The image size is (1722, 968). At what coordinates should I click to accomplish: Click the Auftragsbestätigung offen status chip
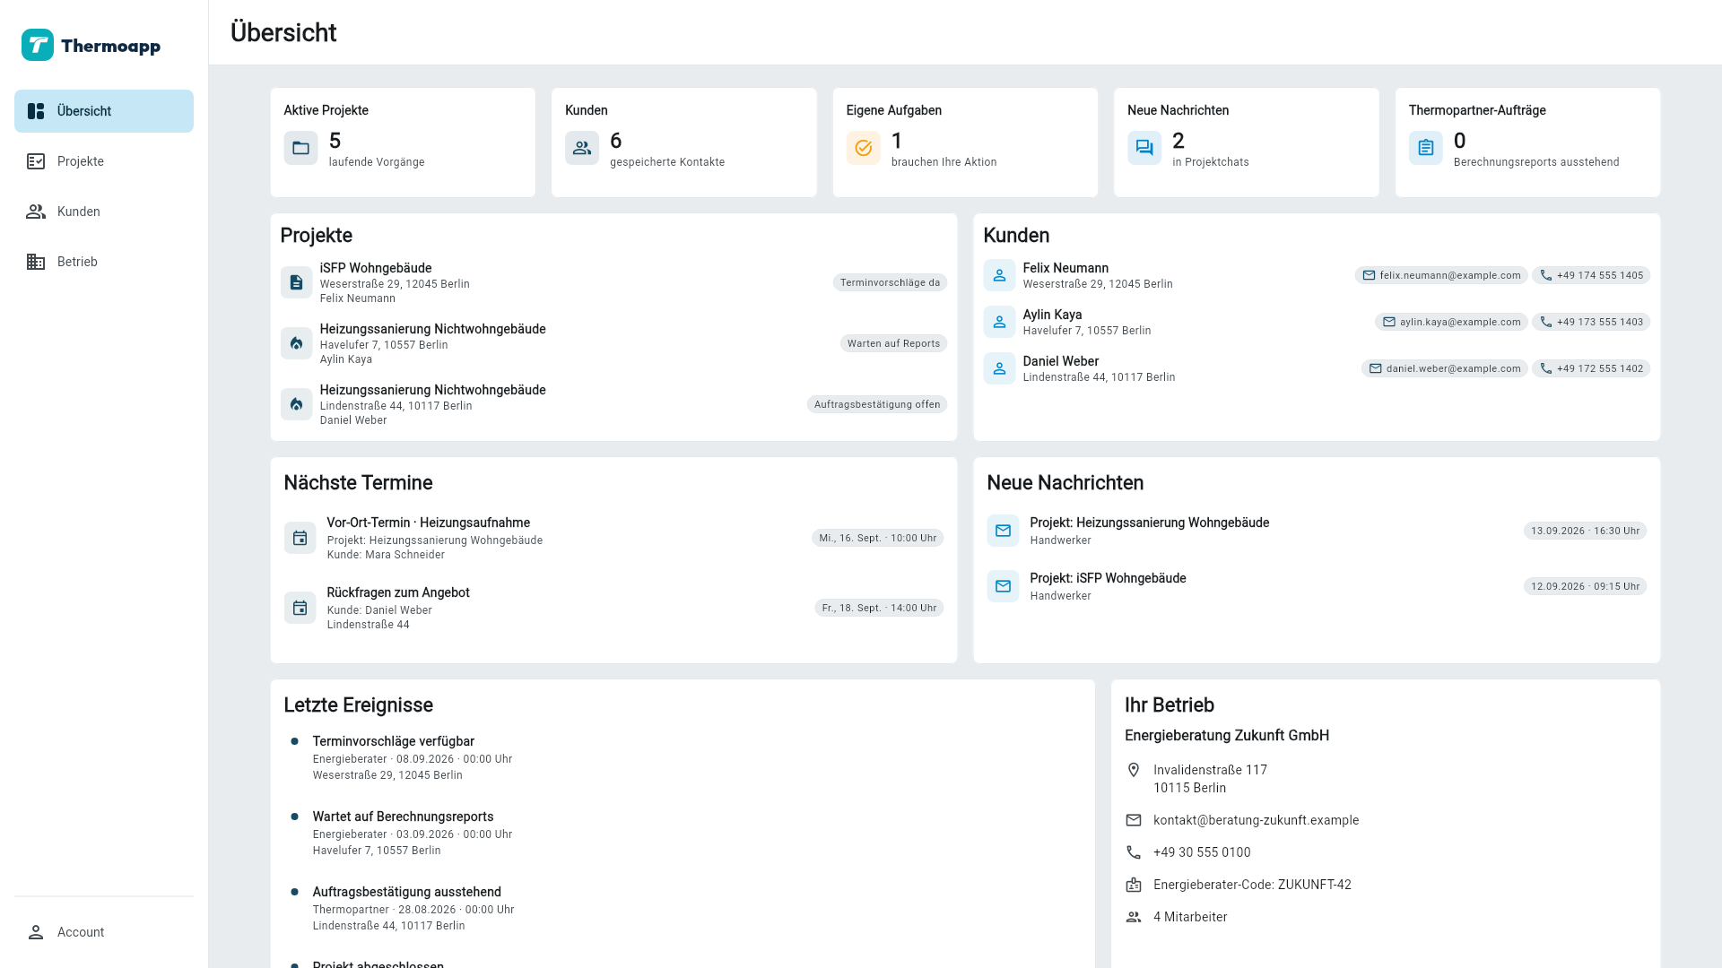pyautogui.click(x=877, y=404)
